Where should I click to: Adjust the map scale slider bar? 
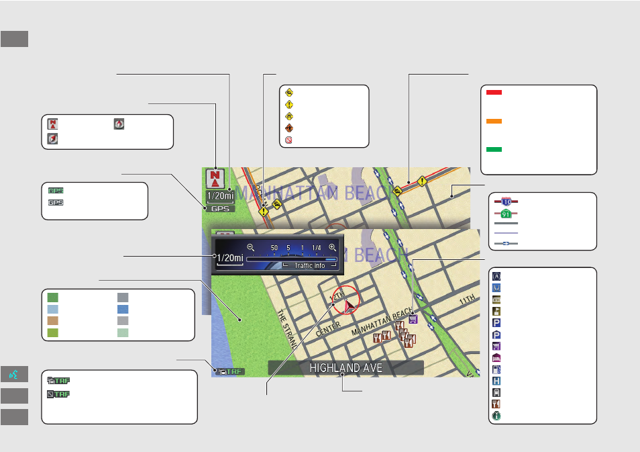coord(291,259)
